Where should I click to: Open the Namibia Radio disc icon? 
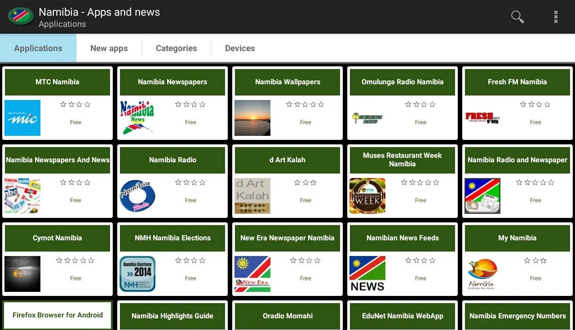pyautogui.click(x=137, y=196)
